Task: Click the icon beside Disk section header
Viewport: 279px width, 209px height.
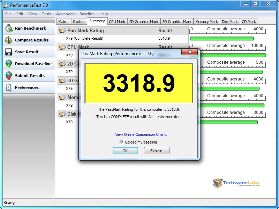Action: tap(62, 114)
